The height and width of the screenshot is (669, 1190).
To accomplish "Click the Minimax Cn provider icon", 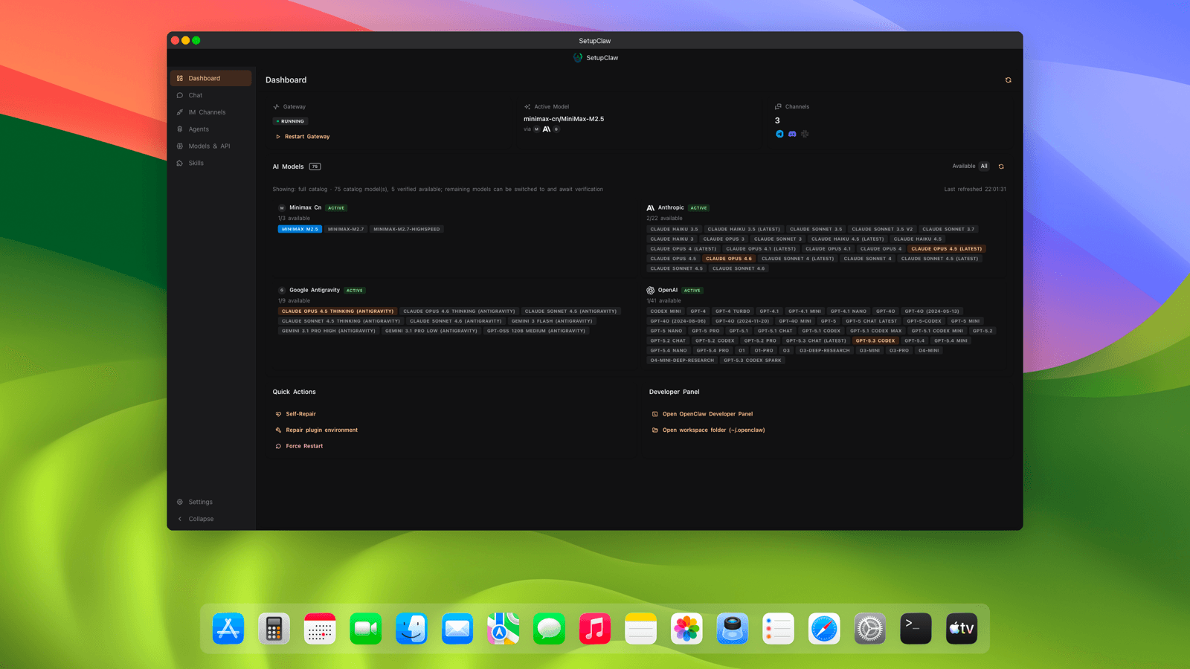I will 282,208.
